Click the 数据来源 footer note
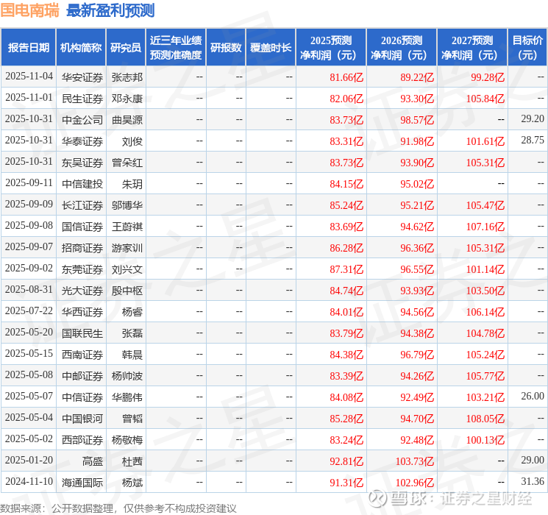The width and height of the screenshot is (548, 515). tap(118, 508)
